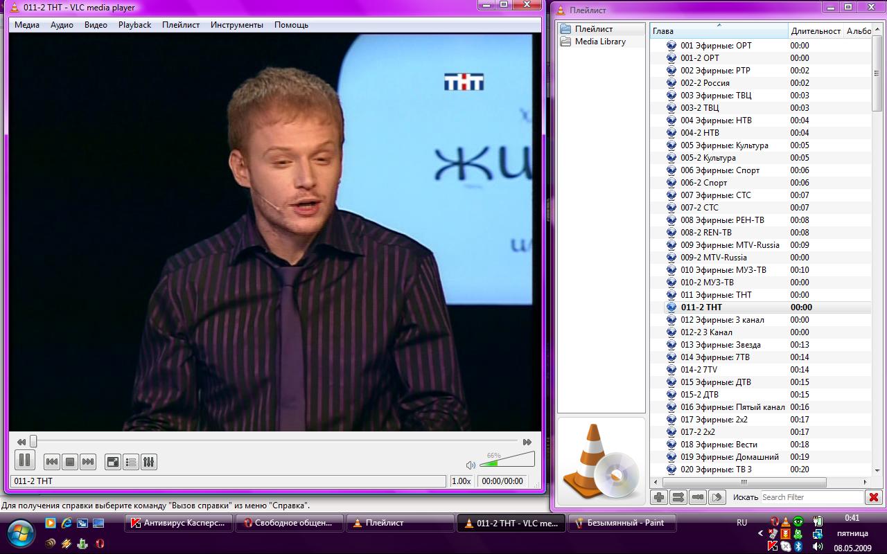
Task: Toggle the playlist window button in VLC controls
Action: point(130,462)
